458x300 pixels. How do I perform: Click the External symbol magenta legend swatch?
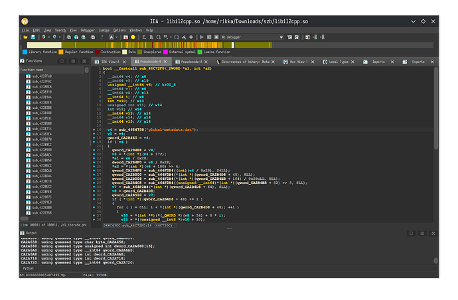[x=165, y=52]
